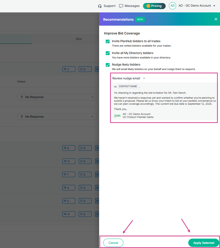Click "AO - GC Demo Account" signature text

[136, 114]
